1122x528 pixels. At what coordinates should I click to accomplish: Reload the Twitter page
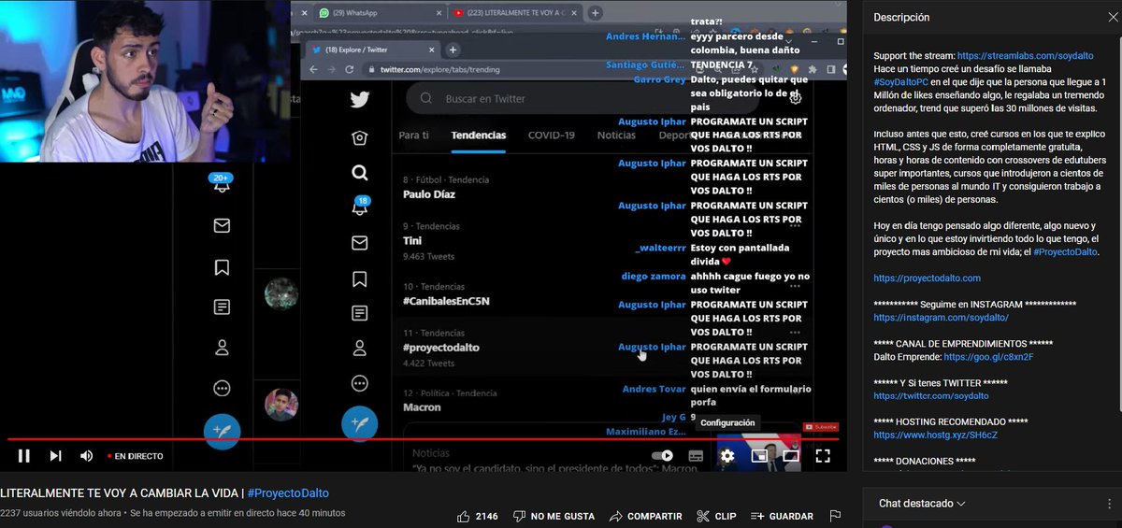click(x=351, y=69)
